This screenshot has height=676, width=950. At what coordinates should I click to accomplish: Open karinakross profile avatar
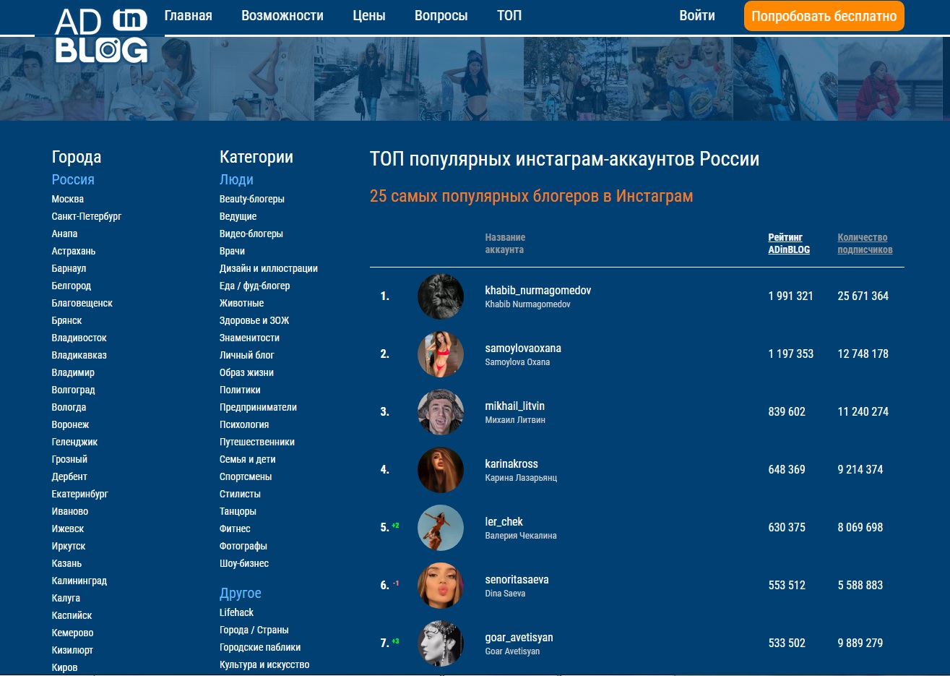pyautogui.click(x=441, y=470)
